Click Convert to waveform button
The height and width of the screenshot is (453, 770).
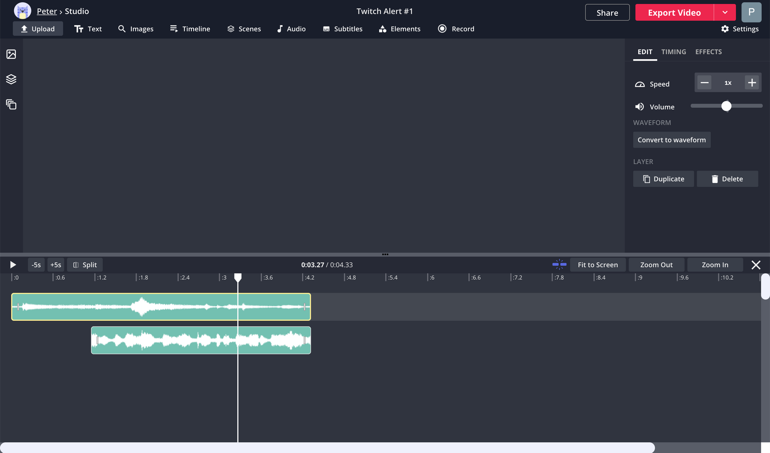tap(671, 140)
